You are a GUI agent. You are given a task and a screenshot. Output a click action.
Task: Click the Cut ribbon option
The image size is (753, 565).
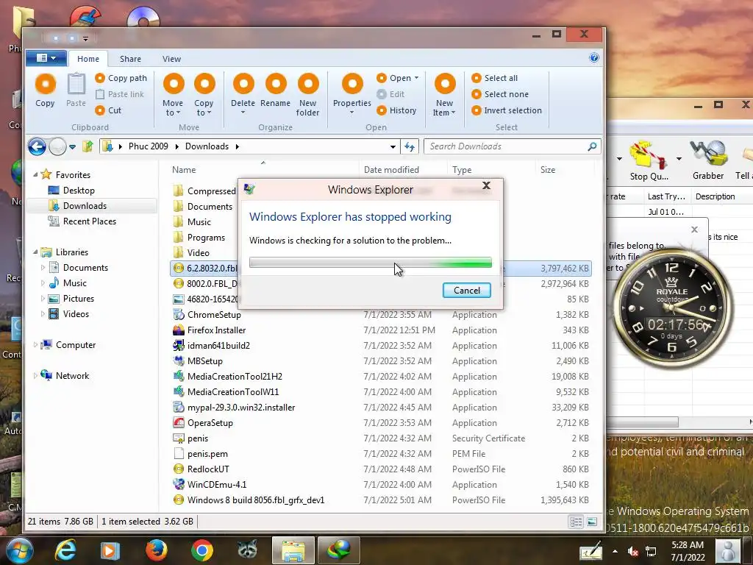tap(109, 110)
